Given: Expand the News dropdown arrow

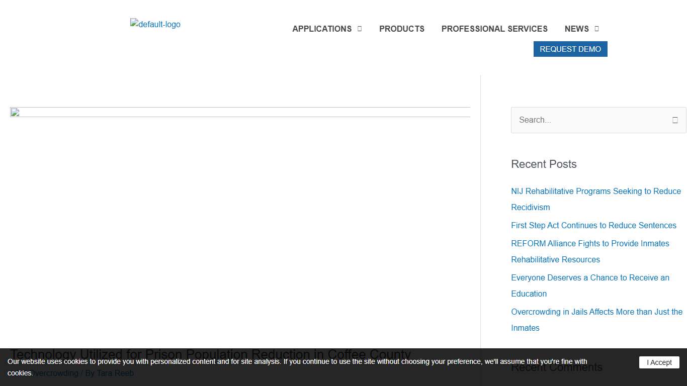Looking at the screenshot, I should [597, 29].
